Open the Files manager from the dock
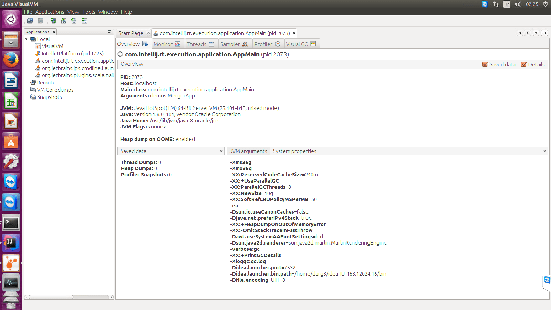Screen dimensions: 551x310 (11, 40)
